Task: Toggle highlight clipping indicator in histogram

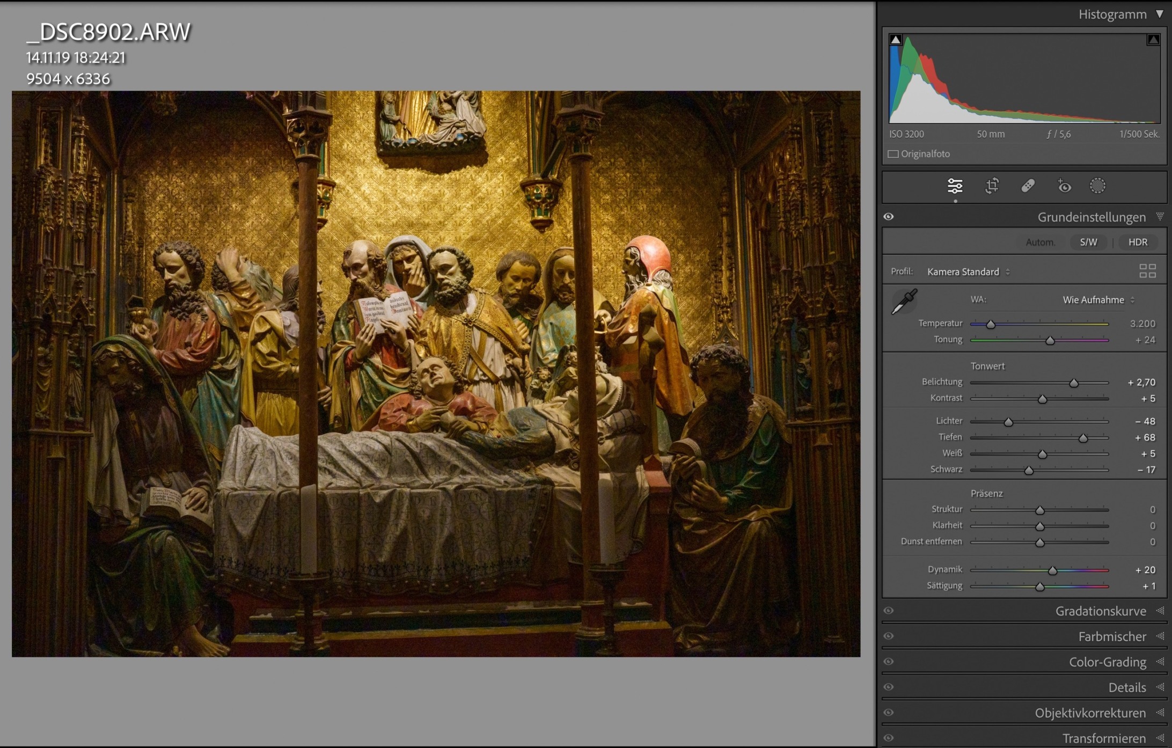Action: pos(1153,40)
